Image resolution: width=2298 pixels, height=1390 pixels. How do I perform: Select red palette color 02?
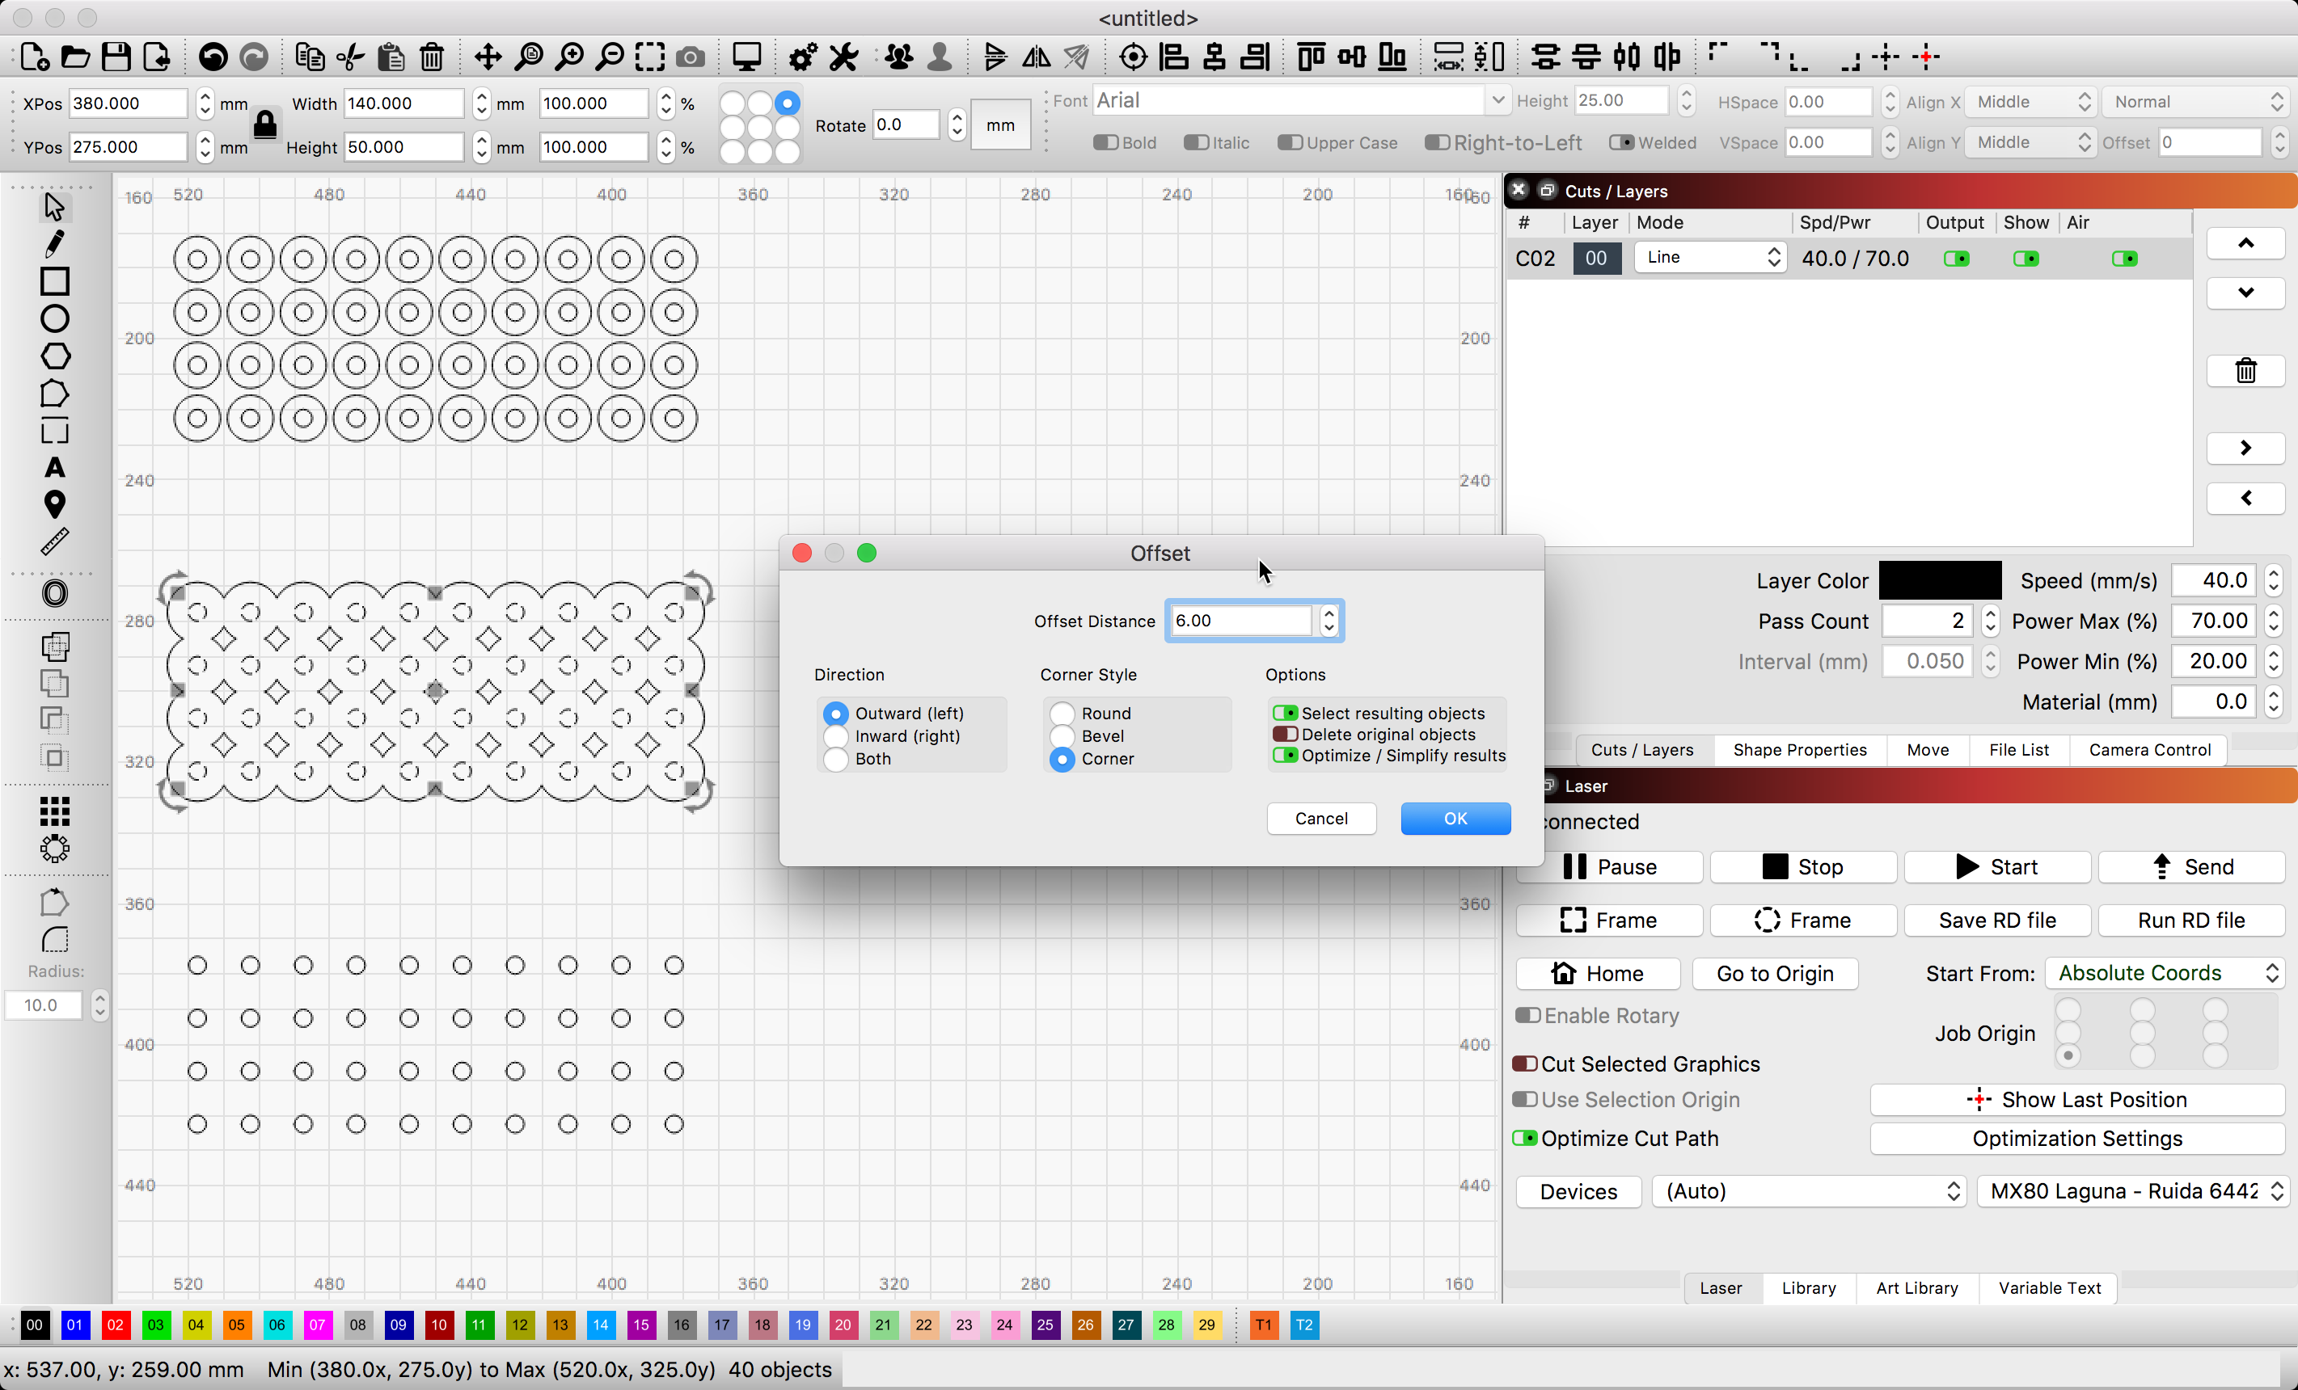click(x=116, y=1324)
